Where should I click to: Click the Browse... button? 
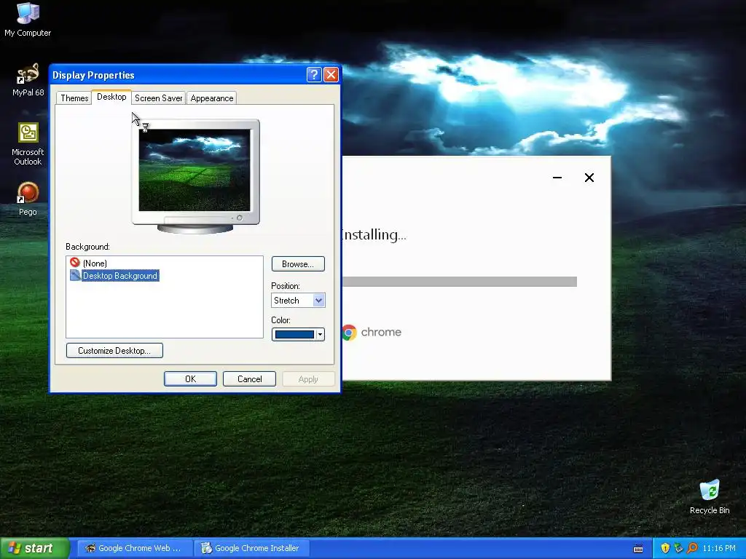coord(298,263)
